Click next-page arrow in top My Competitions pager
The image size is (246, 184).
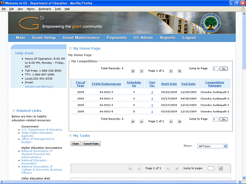tap(170, 71)
